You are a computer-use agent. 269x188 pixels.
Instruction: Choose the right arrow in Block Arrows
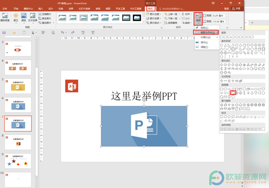[x=221, y=65]
